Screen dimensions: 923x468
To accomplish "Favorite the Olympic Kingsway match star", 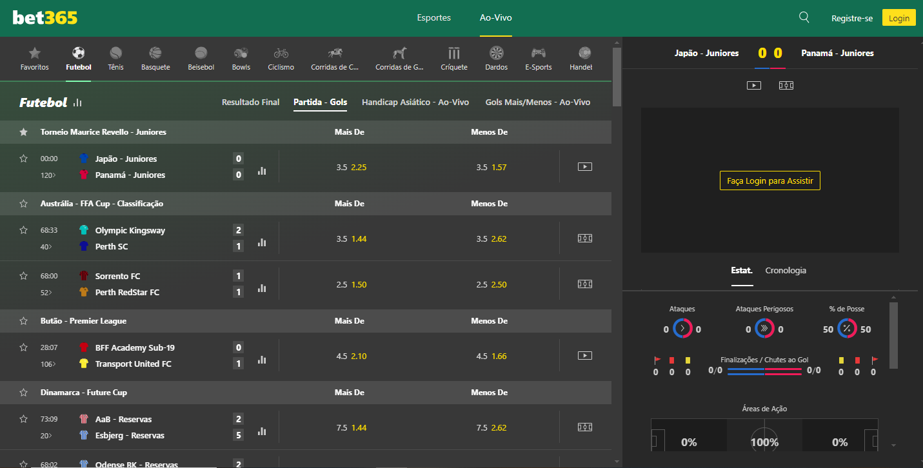I will point(24,229).
